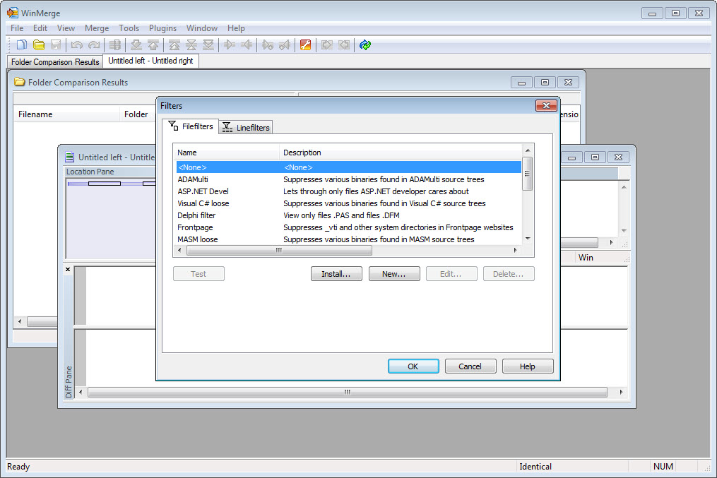This screenshot has width=717, height=478.
Task: Click the Redo toolbar icon
Action: point(94,44)
